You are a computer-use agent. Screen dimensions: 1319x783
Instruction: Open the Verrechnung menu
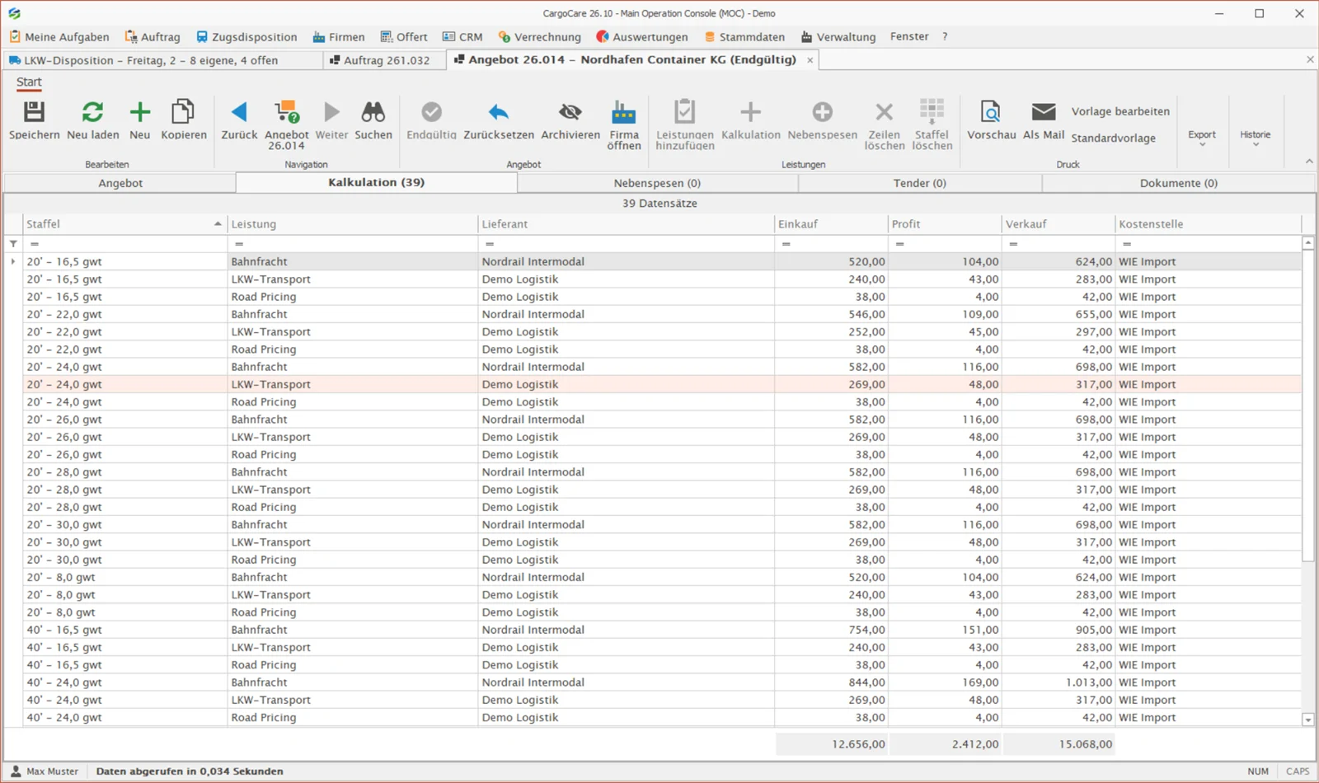539,37
